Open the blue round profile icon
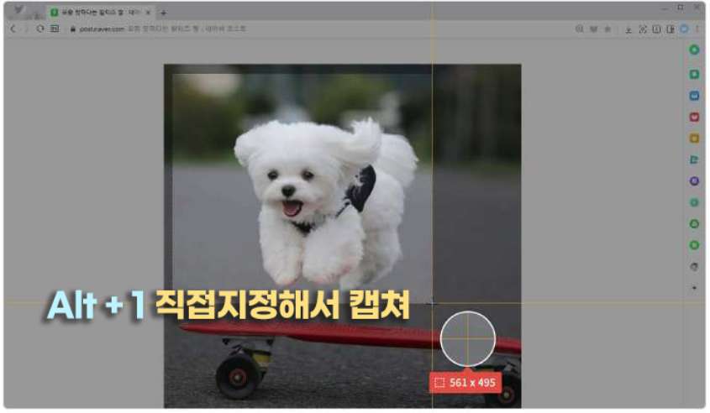Image resolution: width=710 pixels, height=413 pixels. [684, 29]
